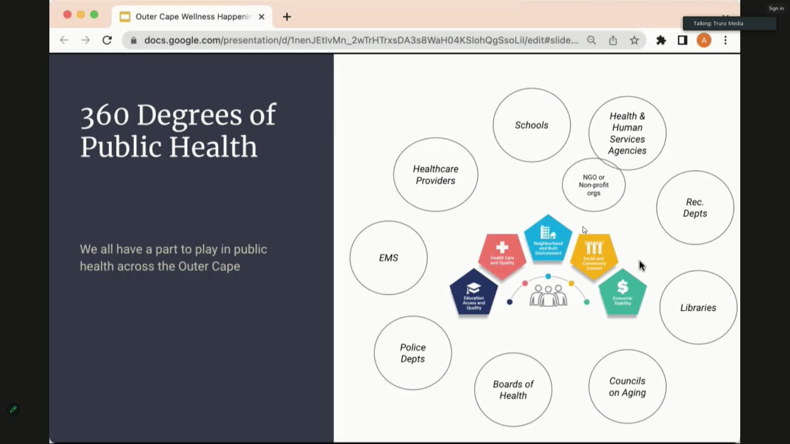Click the Sign in link
Screen dimensions: 790x444
(776, 8)
